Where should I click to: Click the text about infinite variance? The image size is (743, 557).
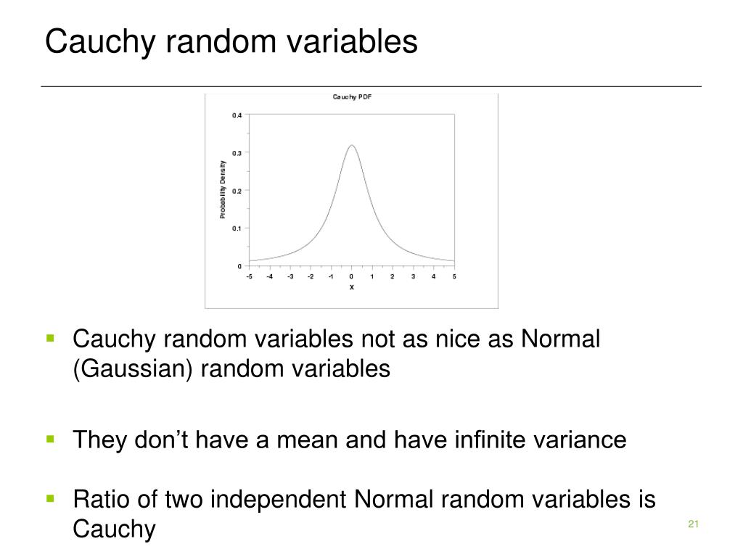(350, 440)
